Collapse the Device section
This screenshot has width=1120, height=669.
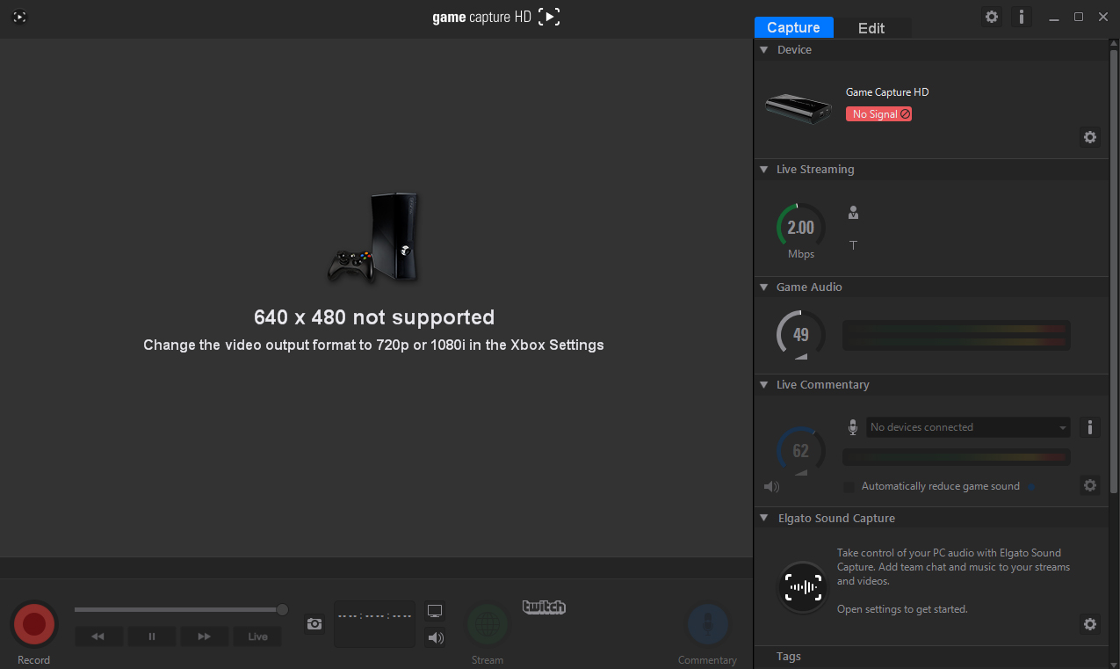point(764,50)
